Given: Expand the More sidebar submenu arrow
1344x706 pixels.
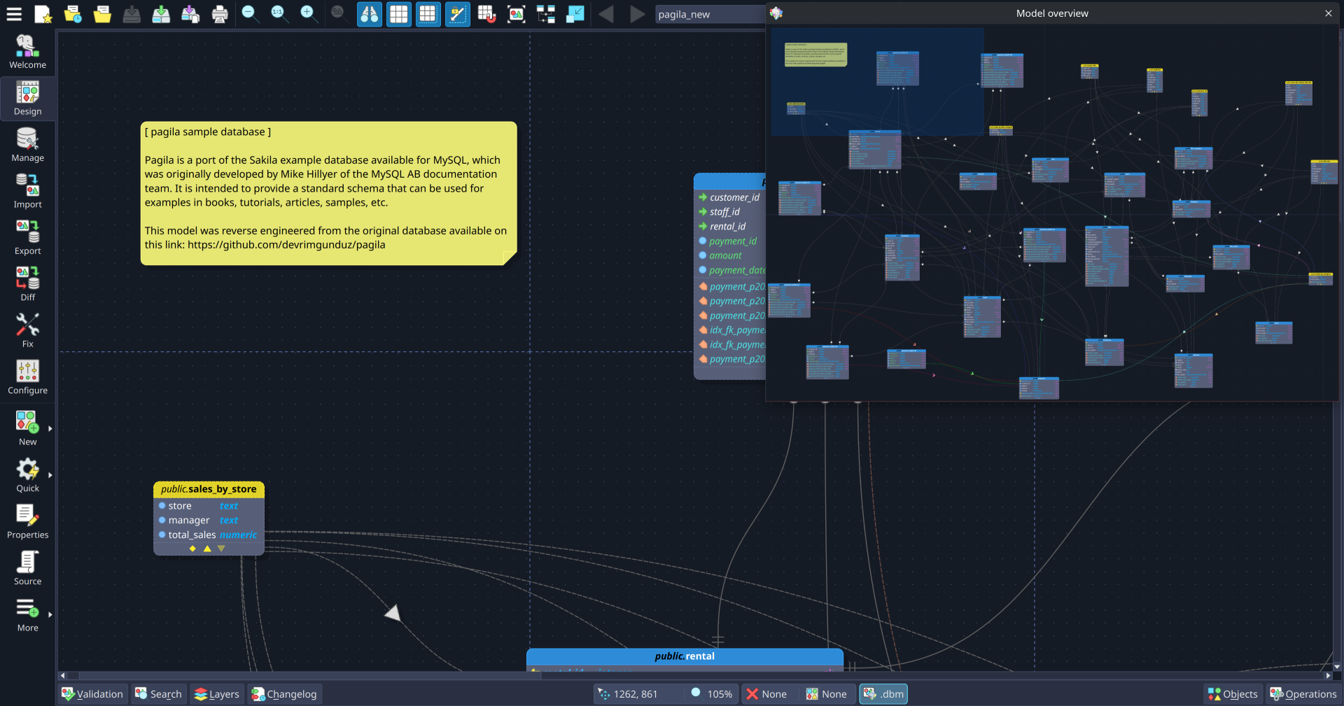Looking at the screenshot, I should (49, 614).
